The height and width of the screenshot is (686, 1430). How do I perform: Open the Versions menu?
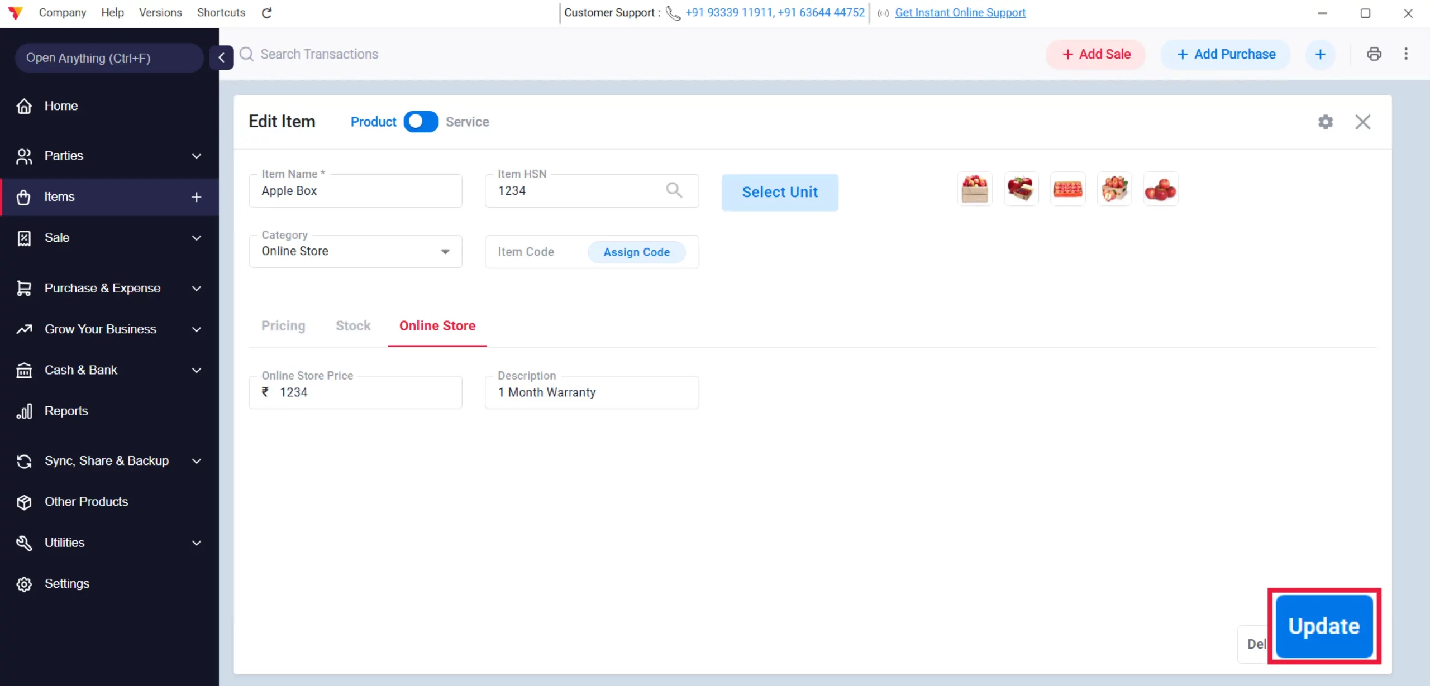(160, 12)
